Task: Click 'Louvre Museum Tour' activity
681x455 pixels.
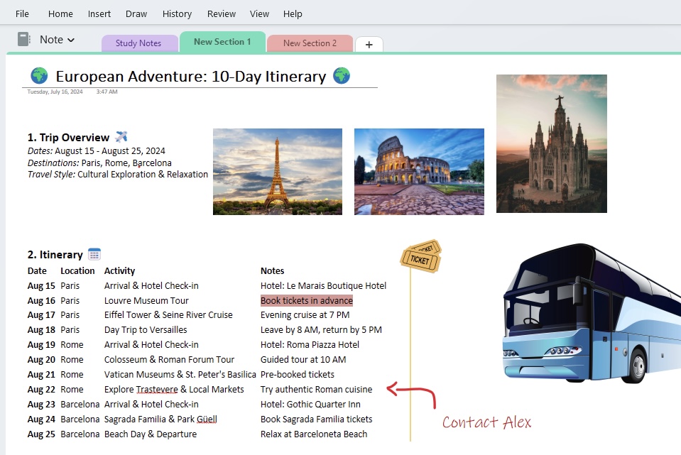Action: [146, 300]
